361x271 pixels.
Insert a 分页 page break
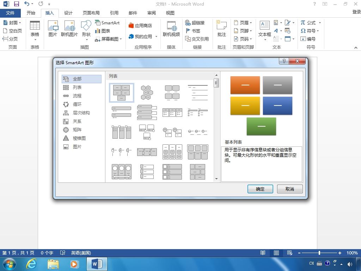coord(10,39)
